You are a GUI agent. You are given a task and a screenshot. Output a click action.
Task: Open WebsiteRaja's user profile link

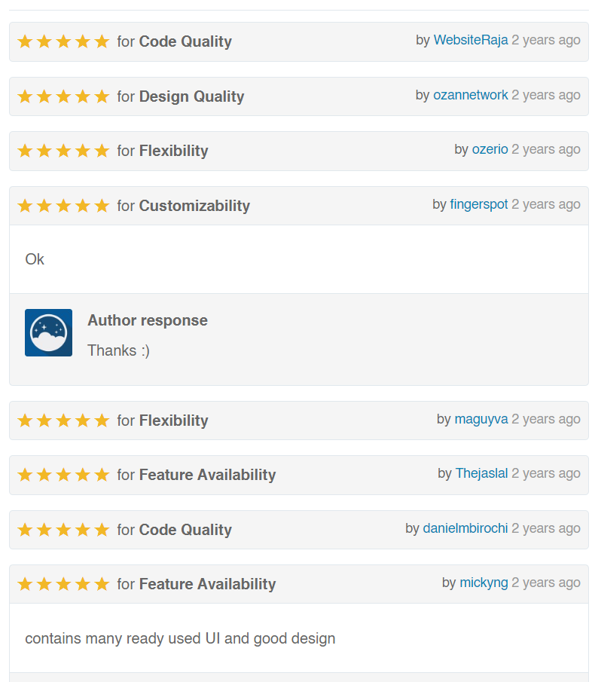point(471,40)
